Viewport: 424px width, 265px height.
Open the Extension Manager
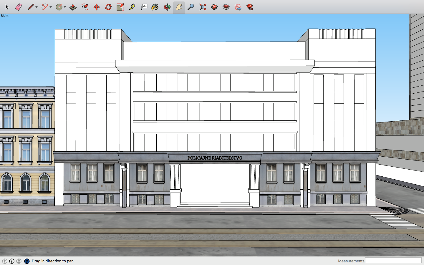250,7
